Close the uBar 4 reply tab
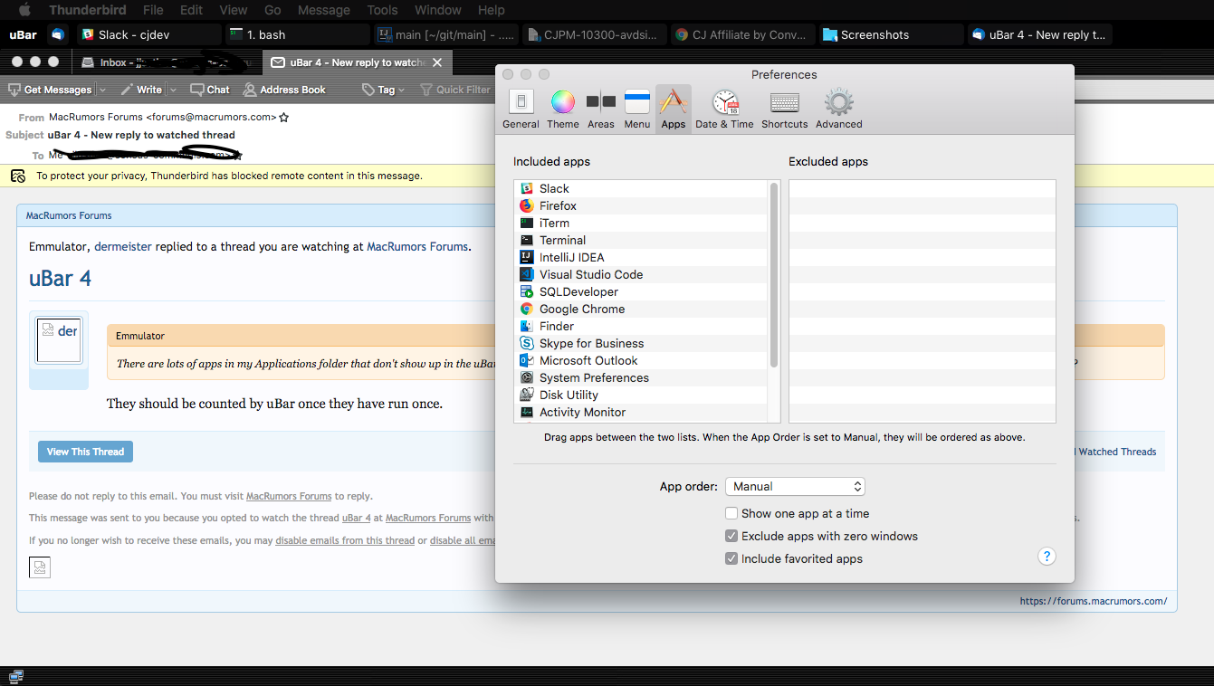This screenshot has height=686, width=1214. (438, 62)
